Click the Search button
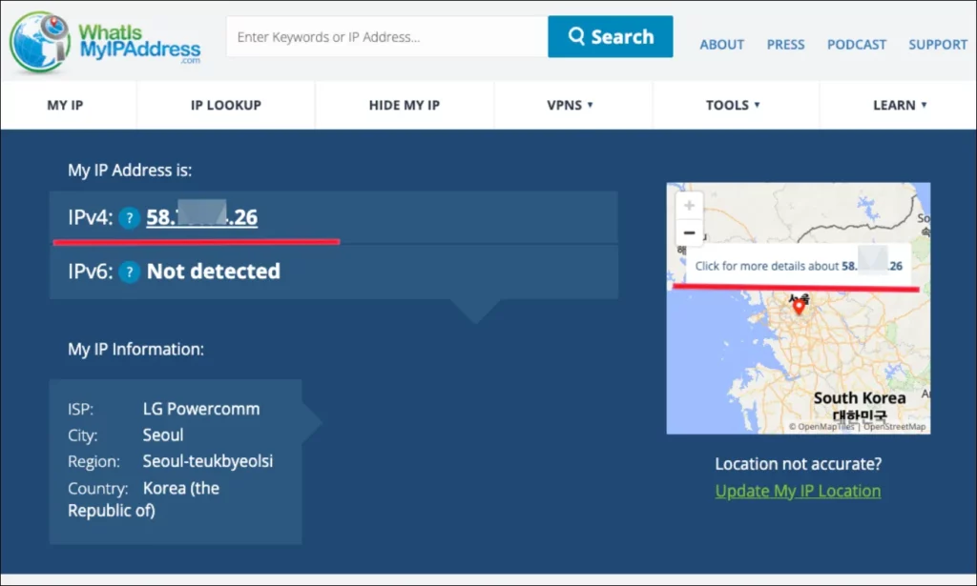Viewport: 977px width, 586px height. 610,37
